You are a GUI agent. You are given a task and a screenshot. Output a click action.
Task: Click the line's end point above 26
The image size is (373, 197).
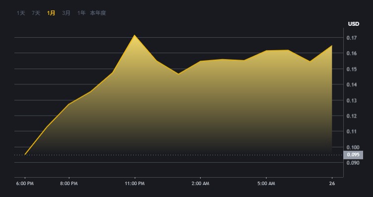pyautogui.click(x=331, y=46)
